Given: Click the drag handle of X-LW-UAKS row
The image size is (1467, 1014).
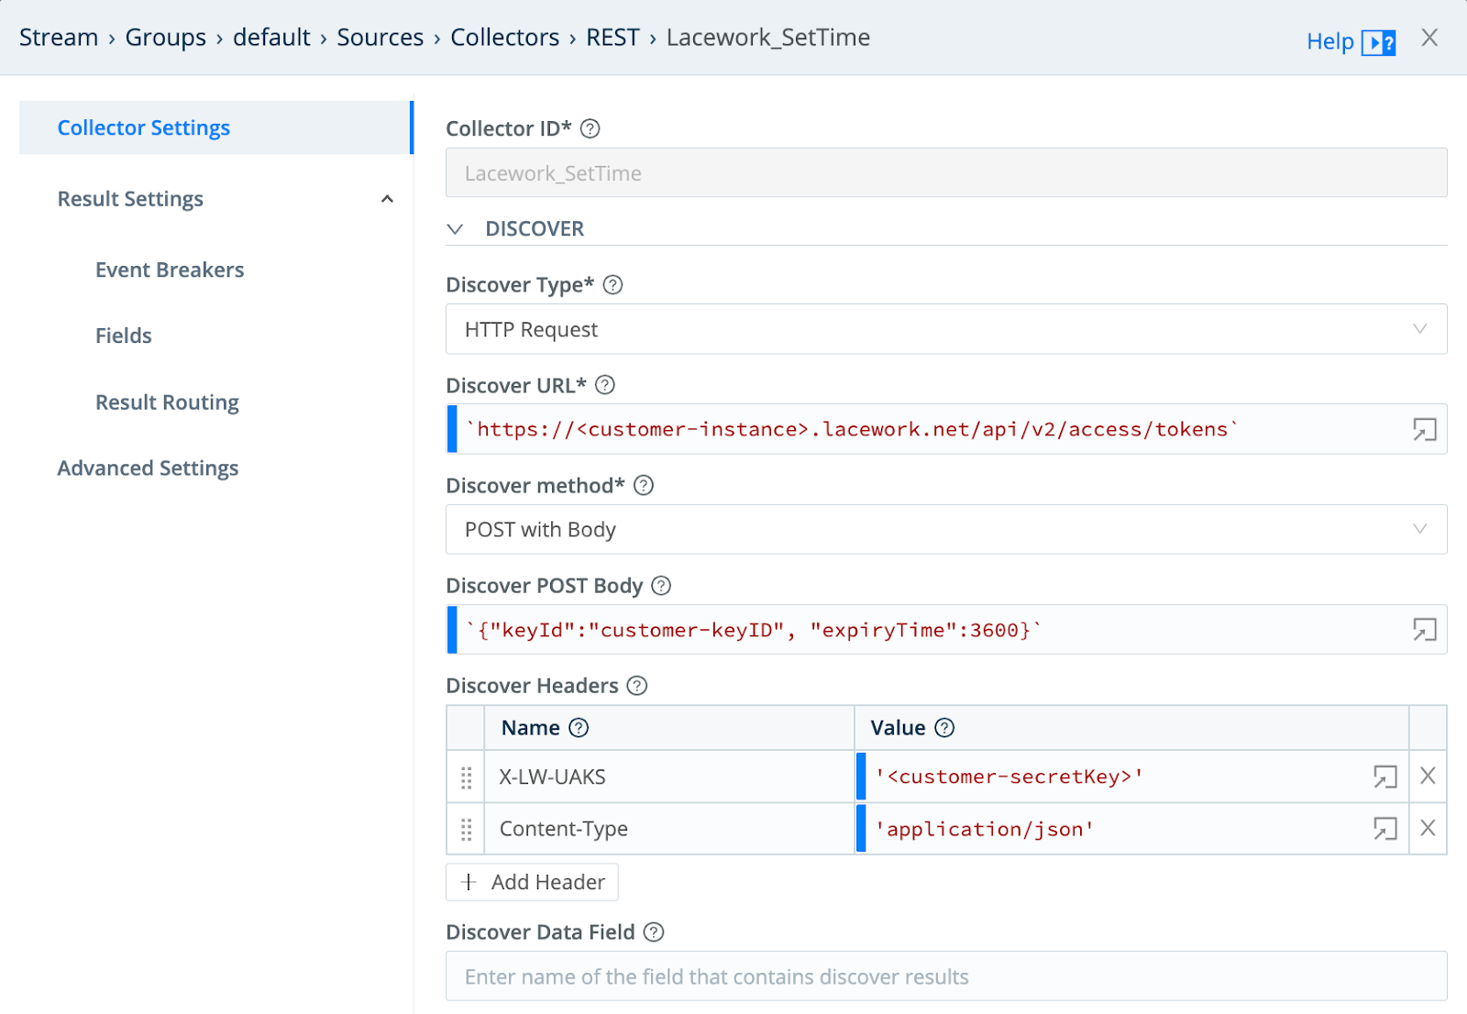Looking at the screenshot, I should point(466,777).
